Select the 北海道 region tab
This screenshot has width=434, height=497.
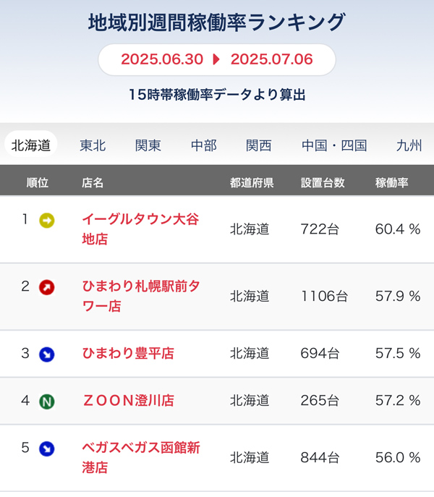(31, 145)
